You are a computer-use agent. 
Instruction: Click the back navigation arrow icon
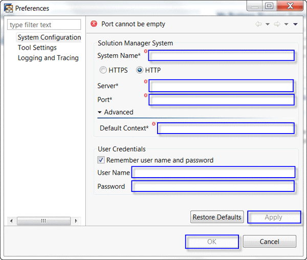point(258,24)
